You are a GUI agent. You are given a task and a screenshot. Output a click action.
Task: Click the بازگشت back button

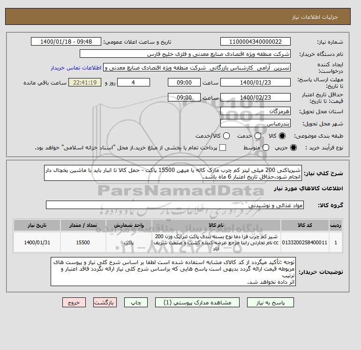105,303
